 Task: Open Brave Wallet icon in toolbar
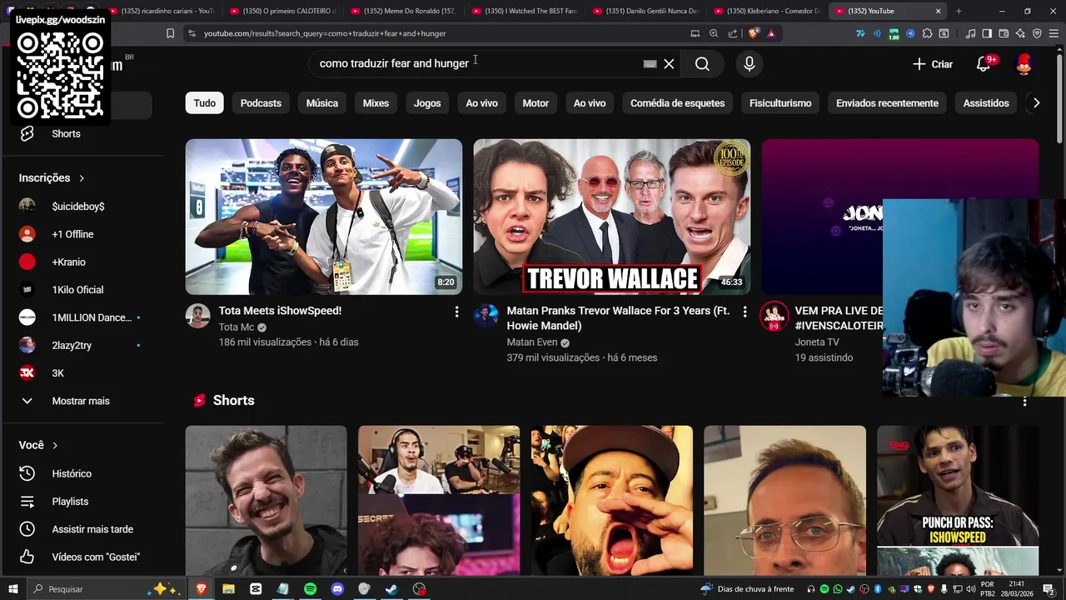click(1004, 33)
